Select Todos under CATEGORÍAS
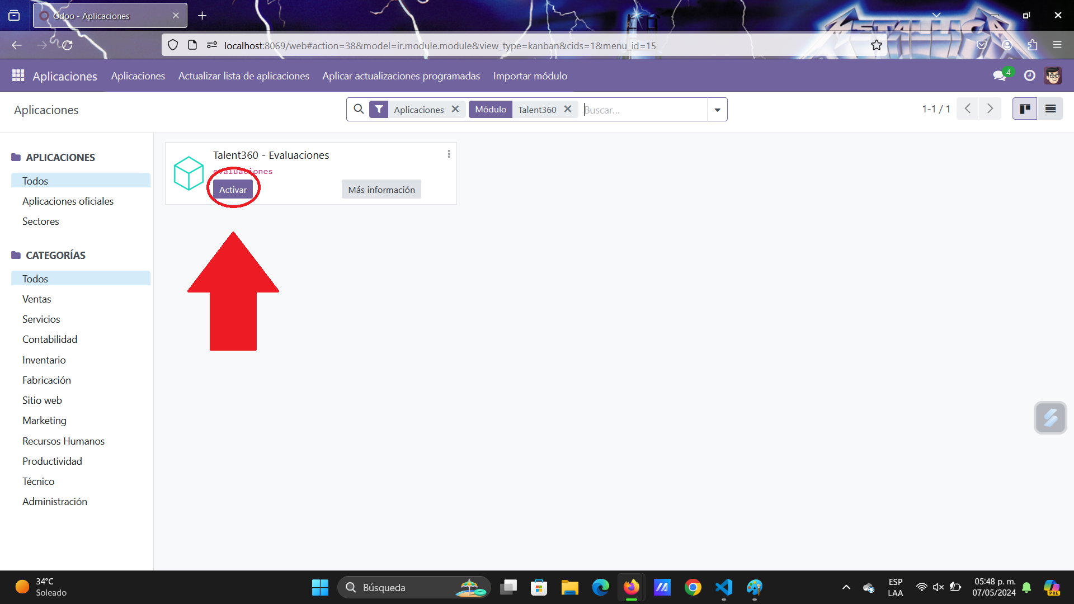The height and width of the screenshot is (604, 1074). click(x=81, y=279)
